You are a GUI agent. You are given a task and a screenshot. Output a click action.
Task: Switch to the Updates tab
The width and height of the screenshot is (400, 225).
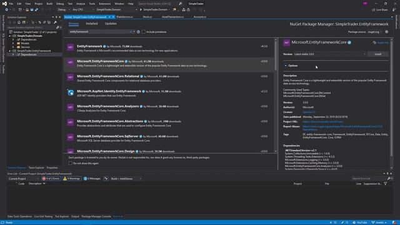point(111,24)
